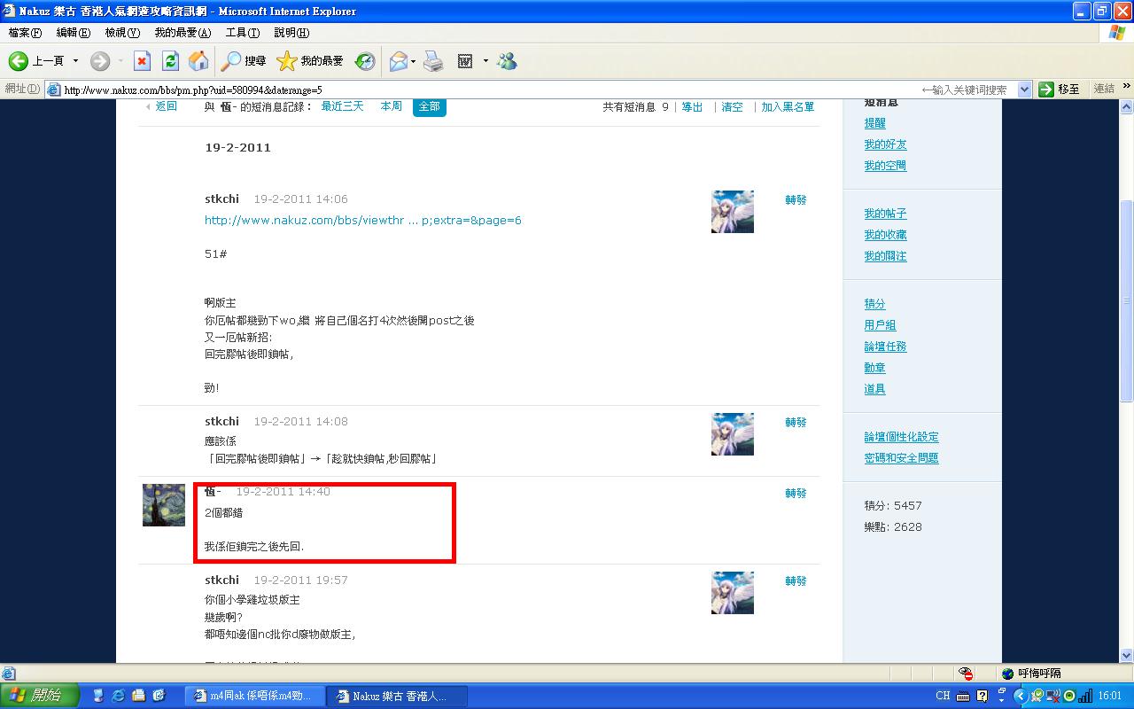Image resolution: width=1134 pixels, height=709 pixels.
Task: Open the Messenger icon in toolbar
Action: [x=507, y=61]
